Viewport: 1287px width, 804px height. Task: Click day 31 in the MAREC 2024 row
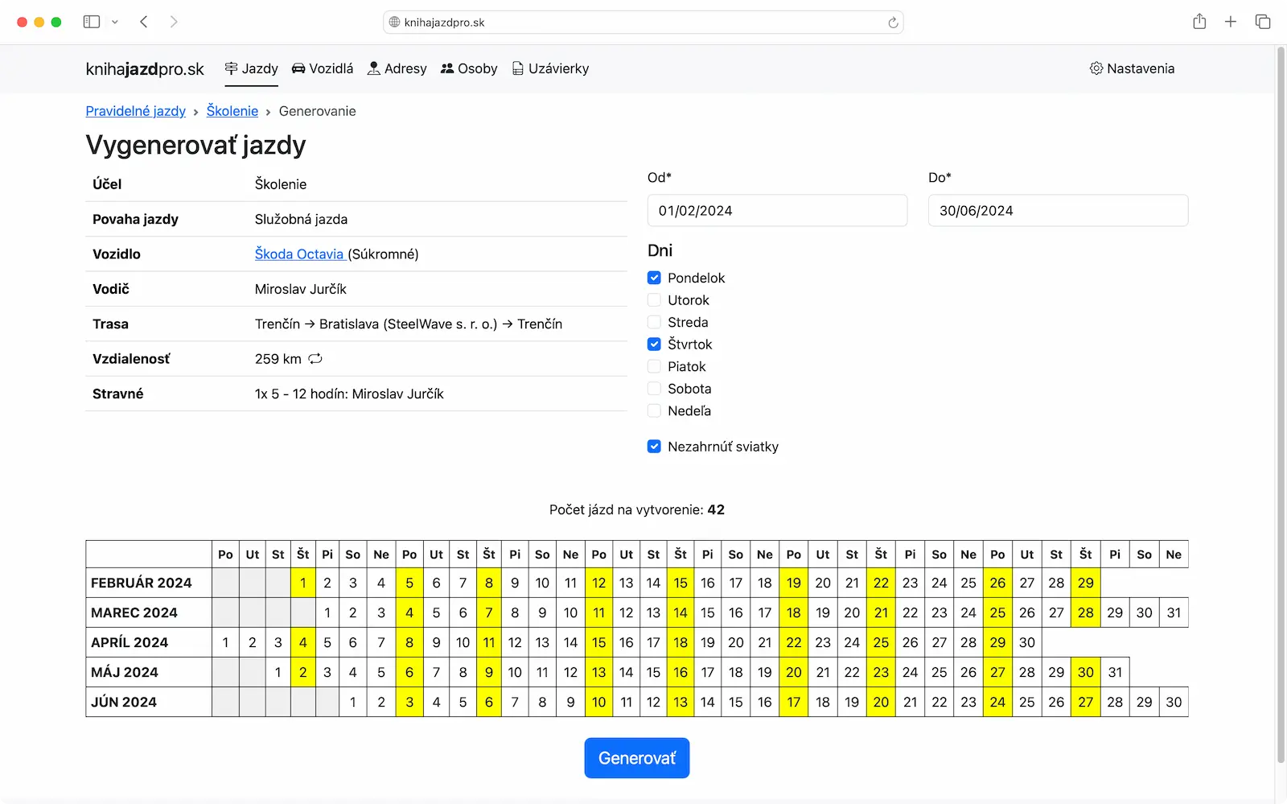point(1174,612)
